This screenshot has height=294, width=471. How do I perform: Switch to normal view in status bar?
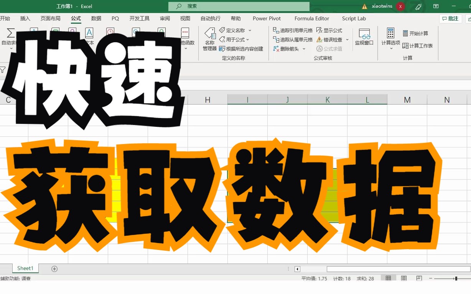(x=388, y=278)
